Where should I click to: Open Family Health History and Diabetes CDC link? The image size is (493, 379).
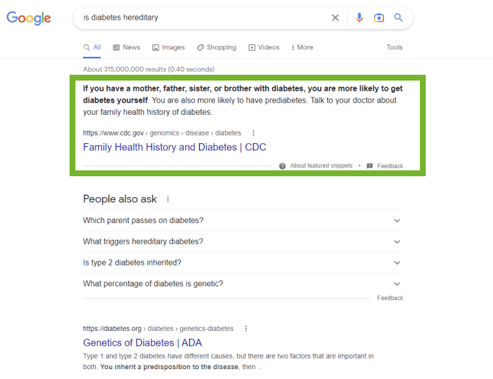tap(175, 147)
